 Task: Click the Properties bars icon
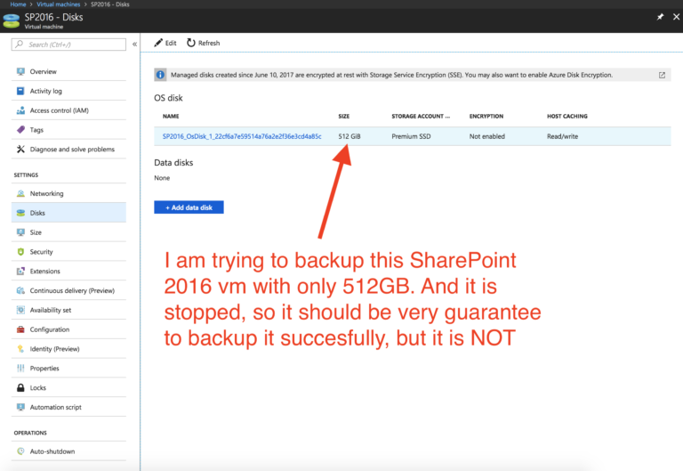click(20, 368)
